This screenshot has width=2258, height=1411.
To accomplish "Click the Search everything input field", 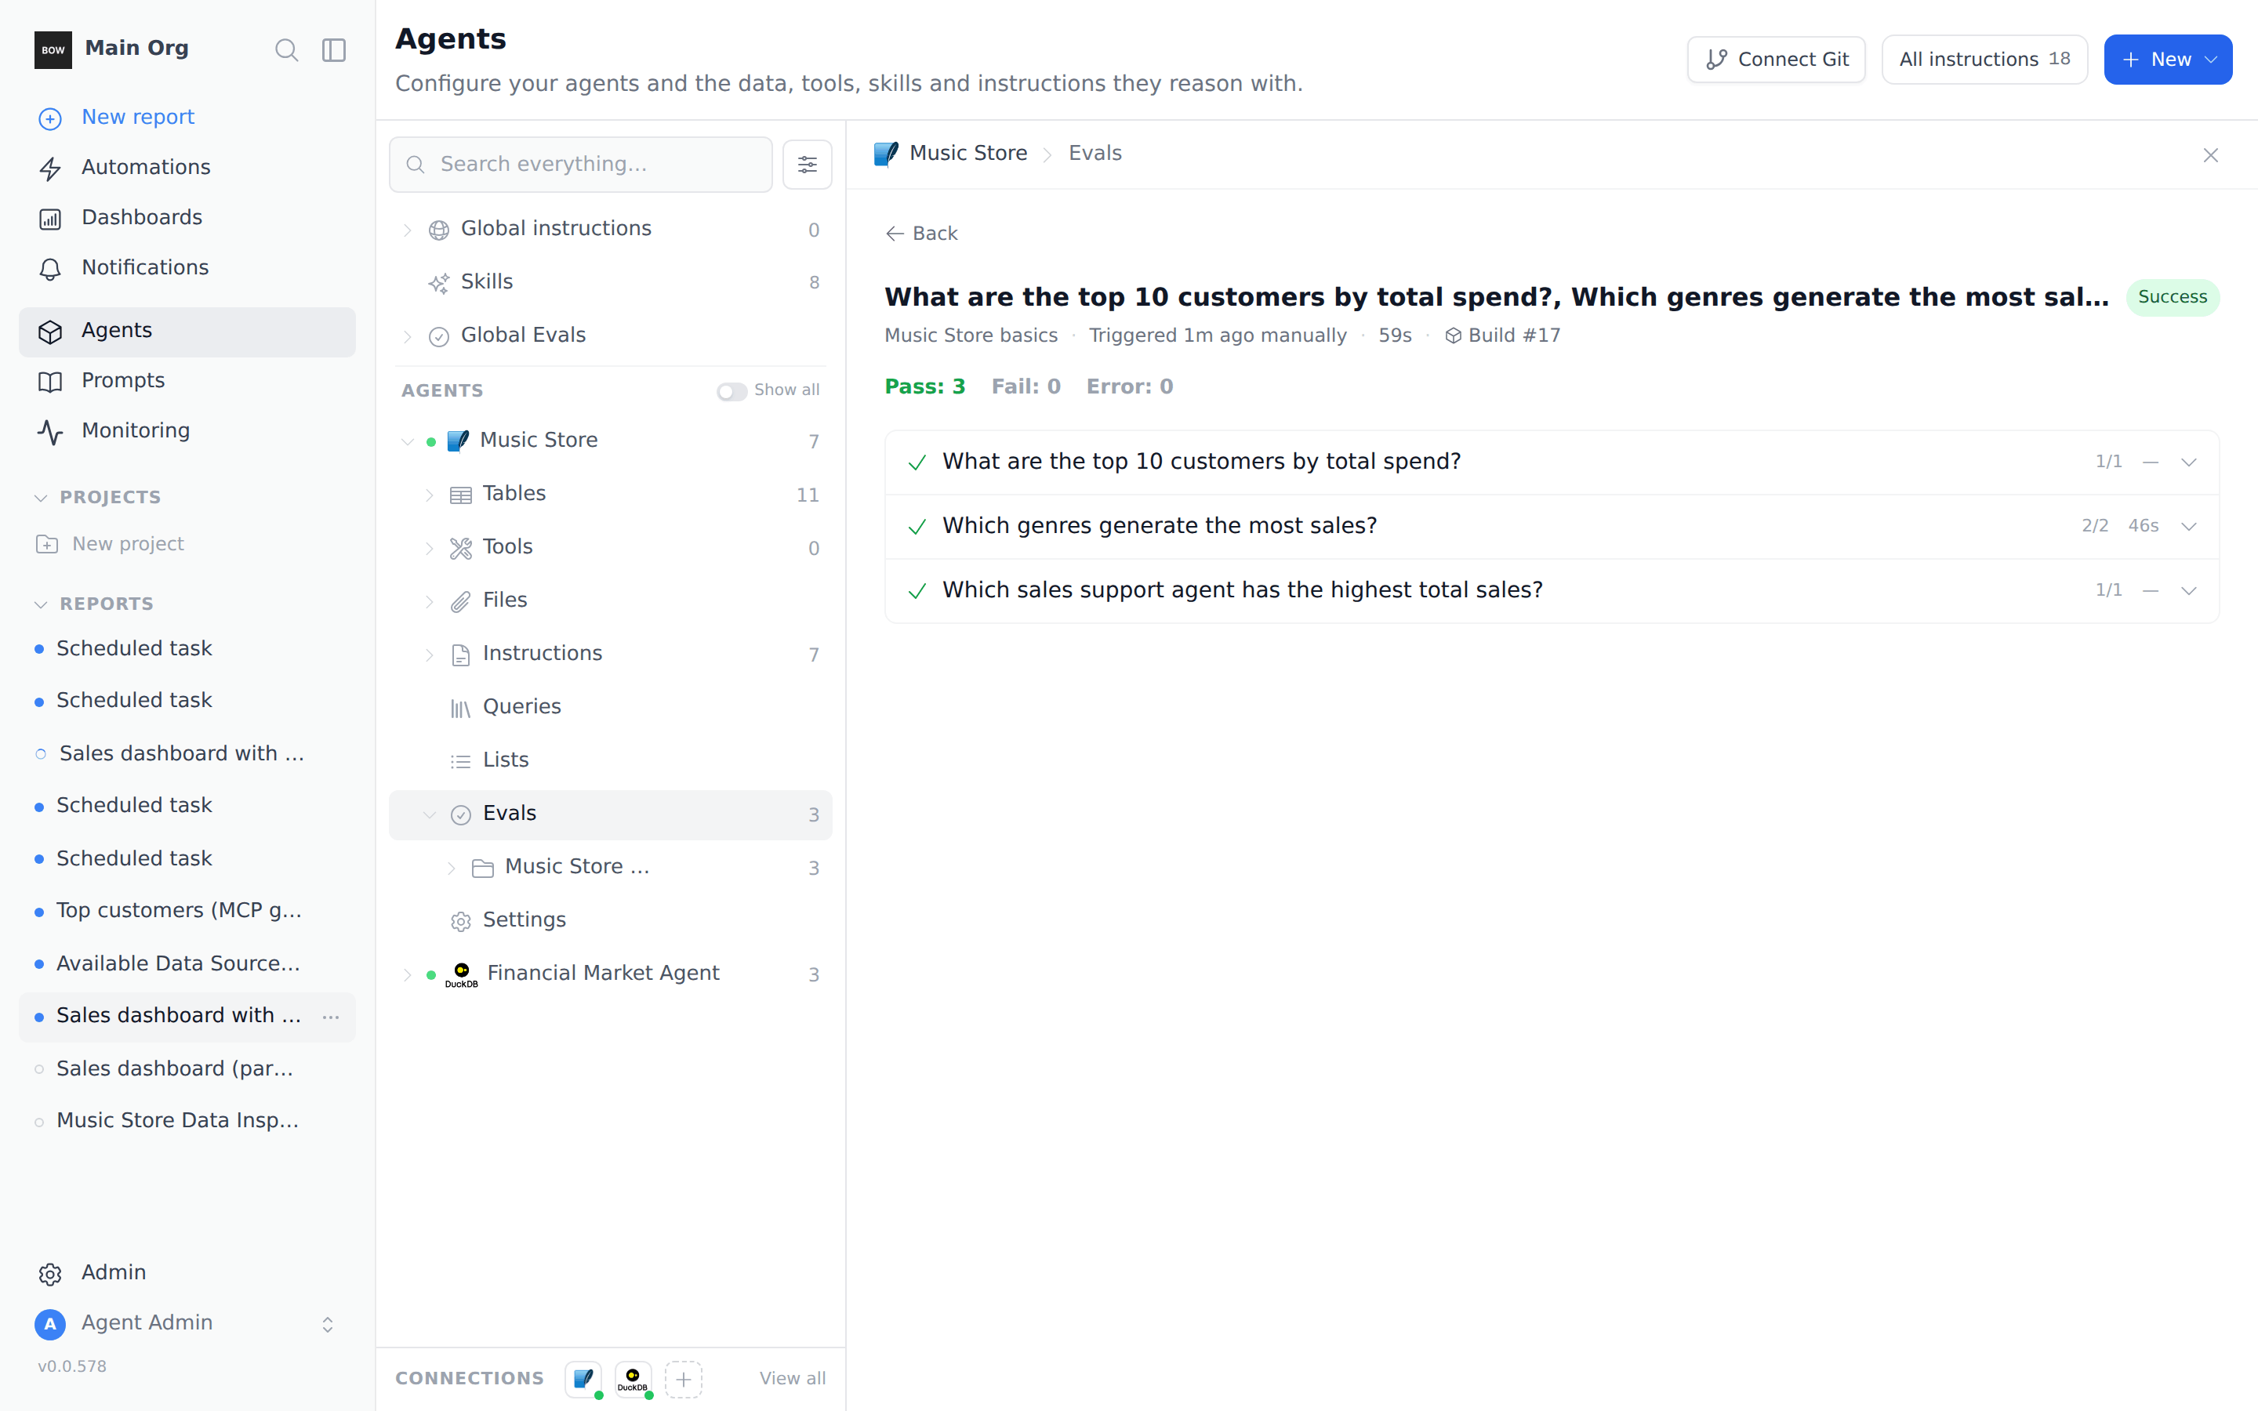I will tap(580, 165).
